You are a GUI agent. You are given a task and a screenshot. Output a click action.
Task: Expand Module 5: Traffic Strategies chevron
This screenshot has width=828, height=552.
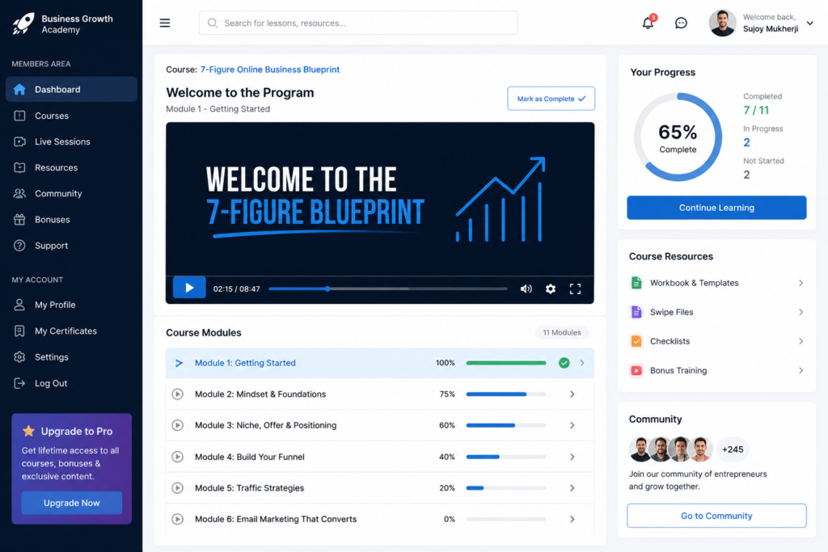(x=572, y=488)
